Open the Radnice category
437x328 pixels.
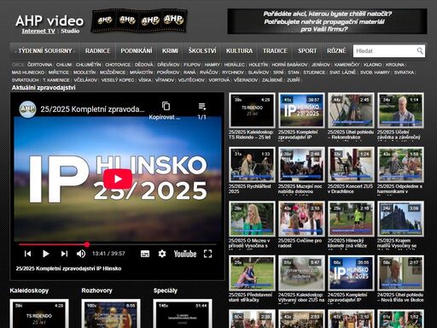97,50
